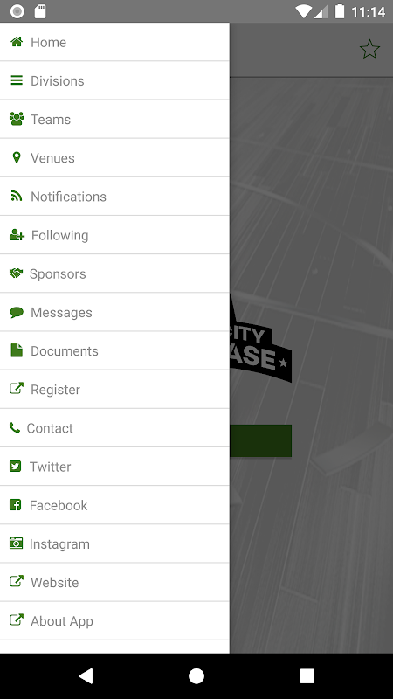Select the Divisions hamburger icon

coord(17,80)
